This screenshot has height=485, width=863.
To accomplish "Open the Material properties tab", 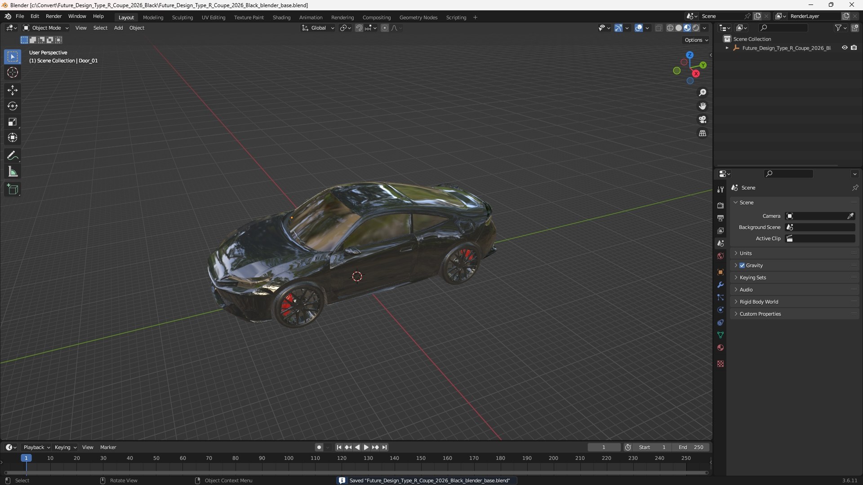I will pos(721,348).
